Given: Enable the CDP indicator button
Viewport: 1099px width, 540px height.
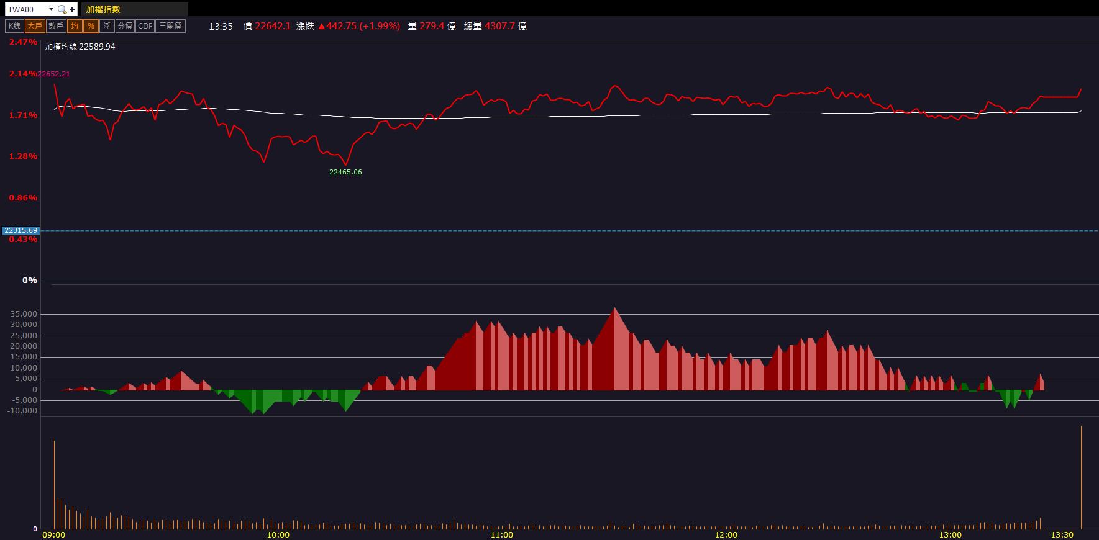Looking at the screenshot, I should [145, 26].
